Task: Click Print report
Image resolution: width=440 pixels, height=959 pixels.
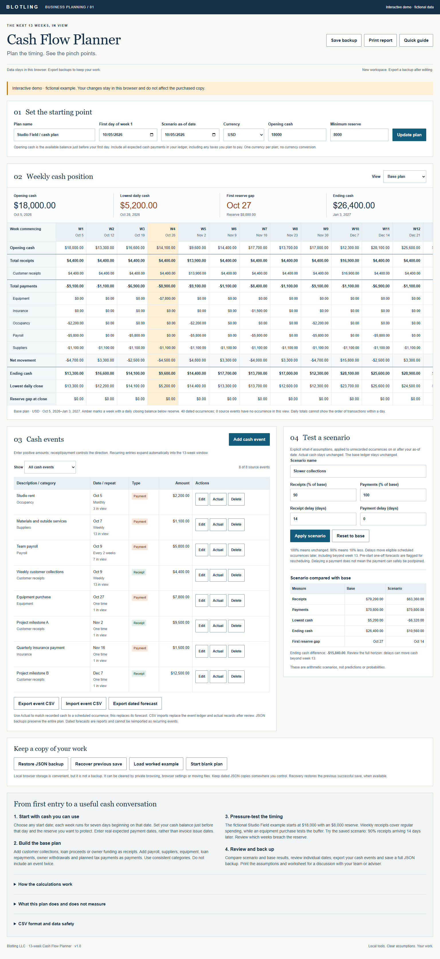Action: [380, 41]
